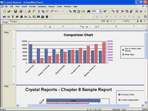The image size is (148, 111).
Task: Find text with the binoculars icon
Action: click(x=89, y=11)
